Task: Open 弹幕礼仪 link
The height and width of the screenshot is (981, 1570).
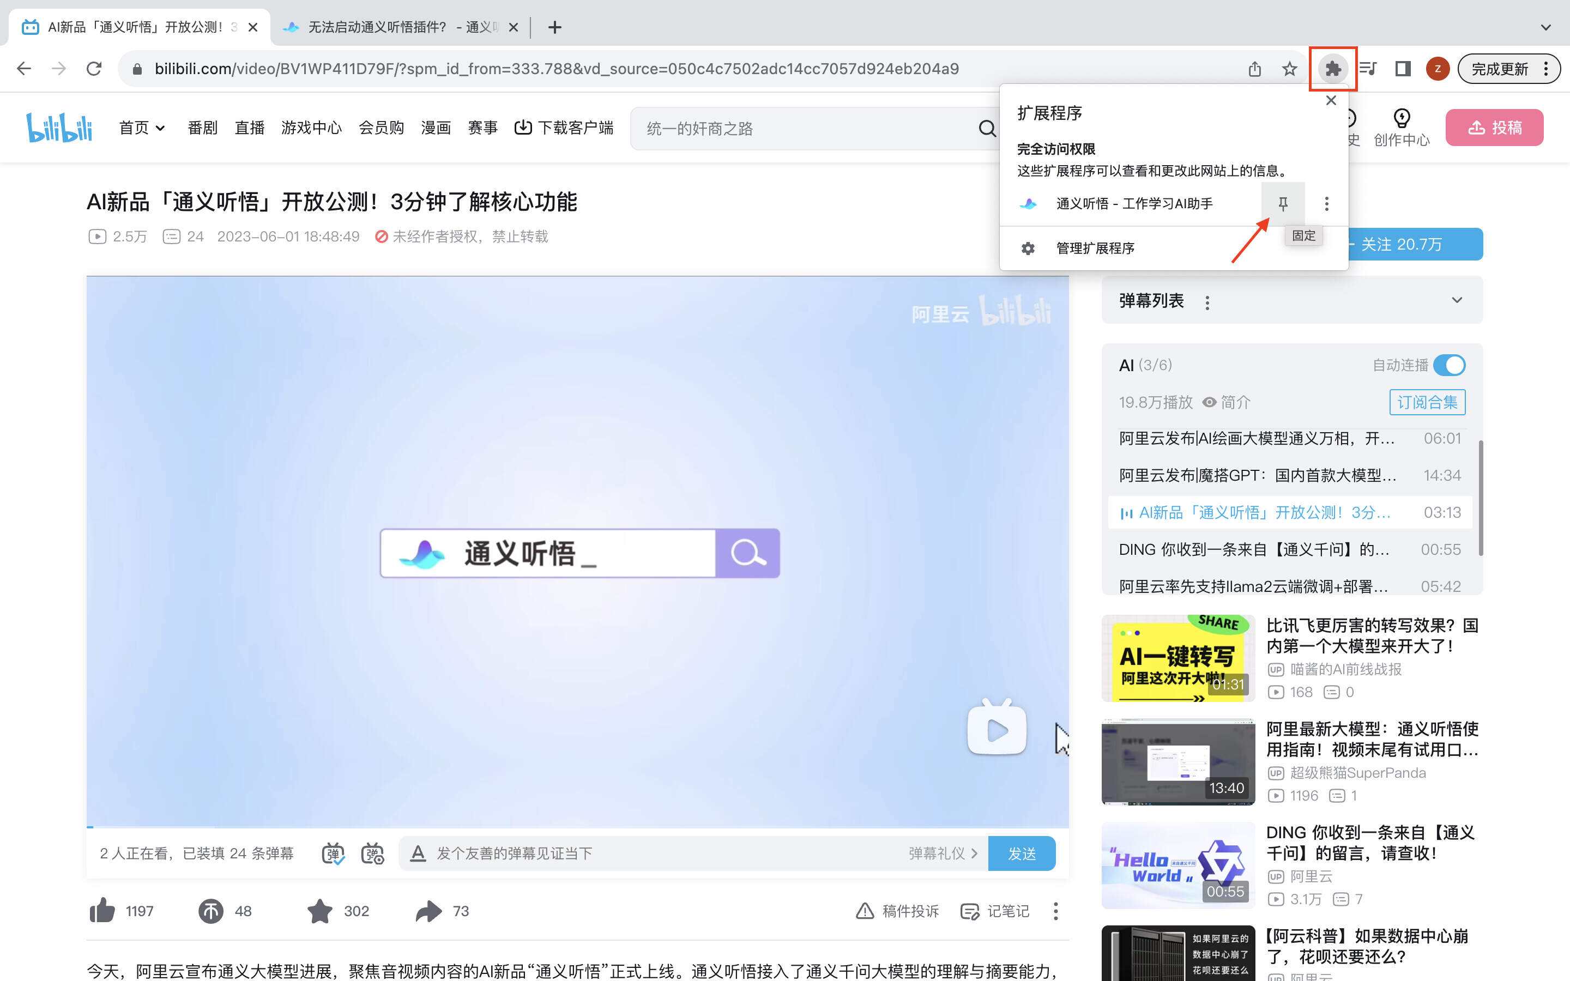Action: tap(943, 853)
